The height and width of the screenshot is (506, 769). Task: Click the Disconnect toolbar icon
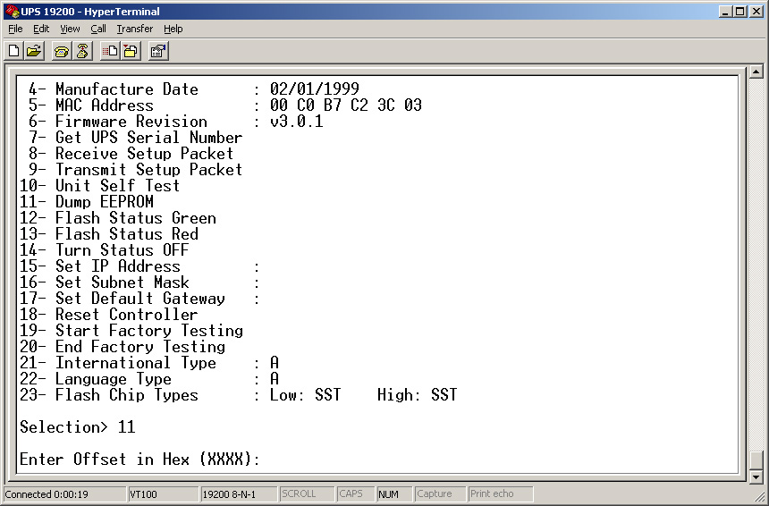[x=82, y=51]
